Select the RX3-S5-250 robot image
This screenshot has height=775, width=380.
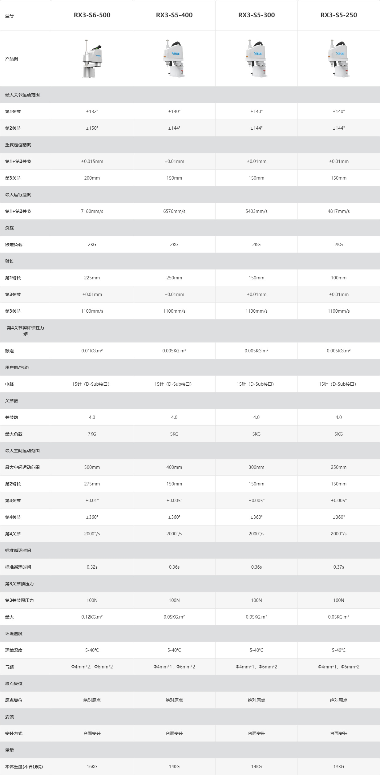click(x=339, y=59)
